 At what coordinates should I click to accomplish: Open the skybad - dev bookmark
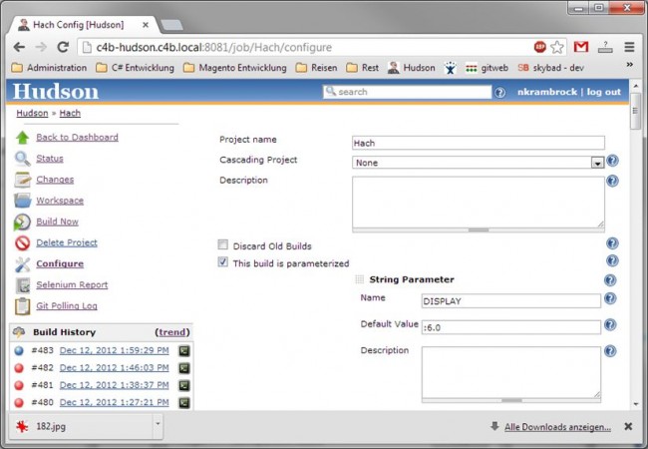pos(551,68)
